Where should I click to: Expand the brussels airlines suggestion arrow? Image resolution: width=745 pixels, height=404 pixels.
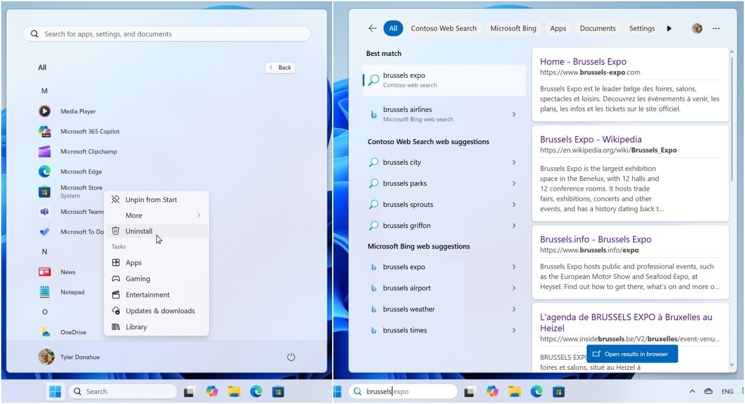(514, 114)
